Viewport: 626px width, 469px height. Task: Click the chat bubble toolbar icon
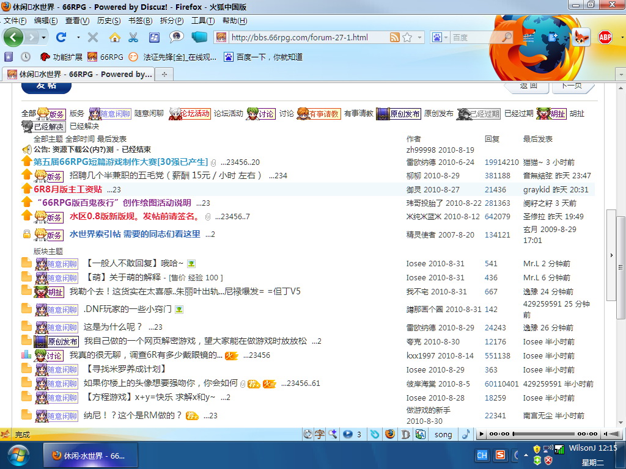pos(176,37)
